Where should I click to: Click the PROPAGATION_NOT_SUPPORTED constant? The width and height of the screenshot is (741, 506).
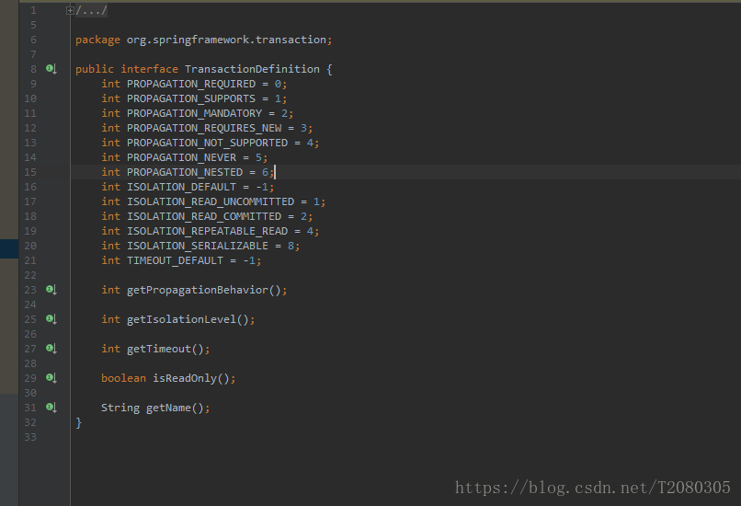[x=207, y=143]
